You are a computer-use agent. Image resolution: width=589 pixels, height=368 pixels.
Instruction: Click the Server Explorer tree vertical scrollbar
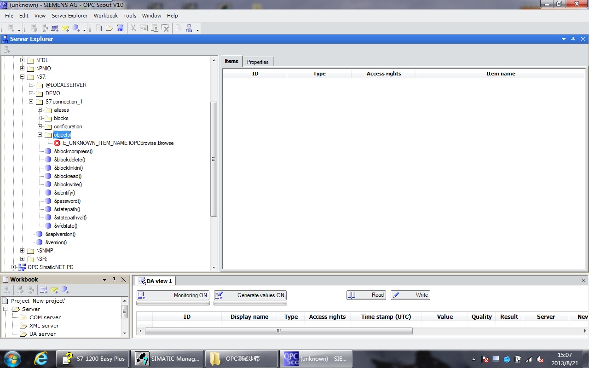click(214, 159)
